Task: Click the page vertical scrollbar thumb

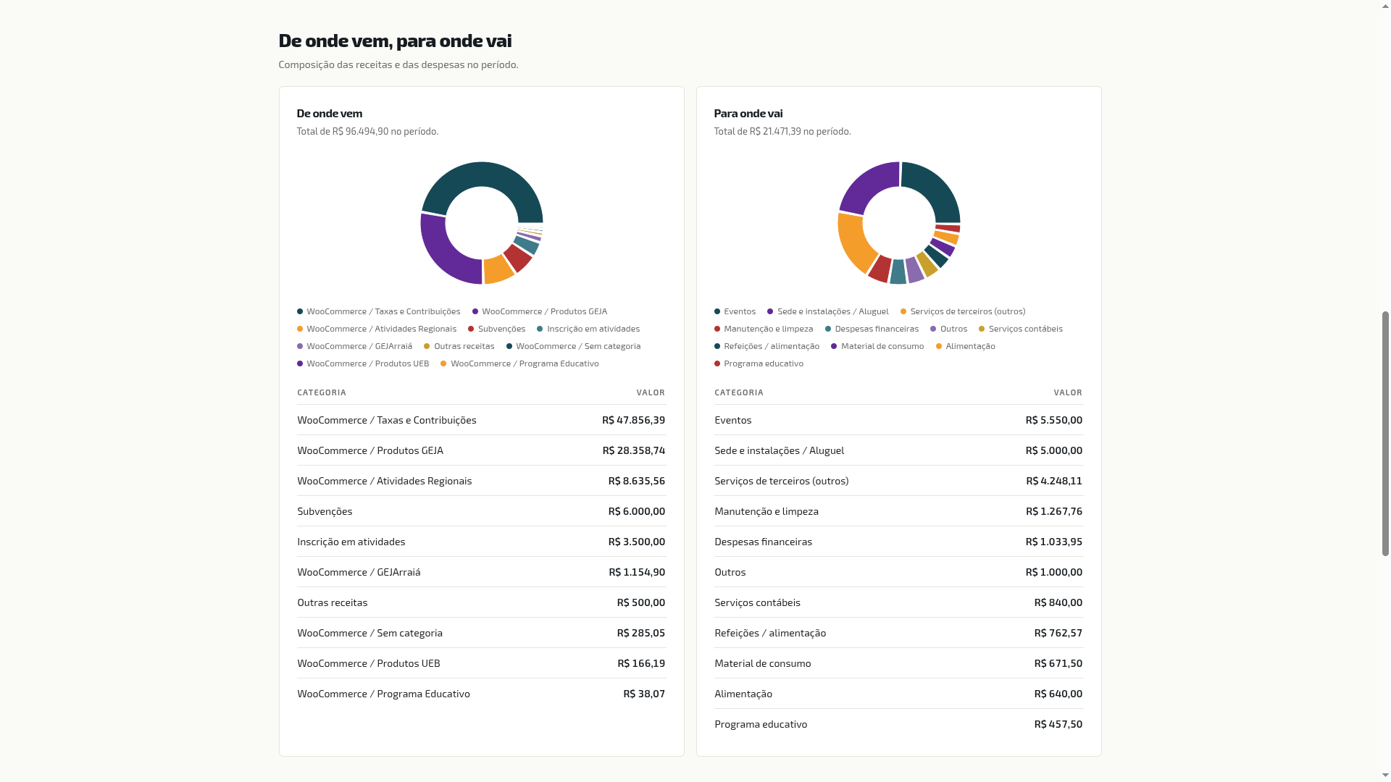Action: pyautogui.click(x=1385, y=433)
